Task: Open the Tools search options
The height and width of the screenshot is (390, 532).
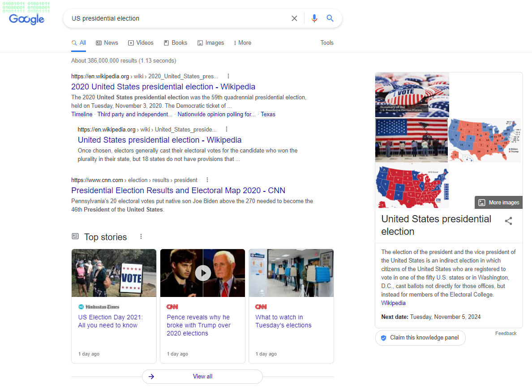Action: [327, 43]
